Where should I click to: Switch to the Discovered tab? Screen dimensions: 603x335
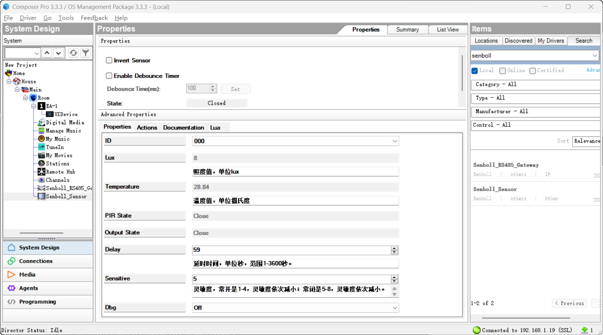click(518, 41)
